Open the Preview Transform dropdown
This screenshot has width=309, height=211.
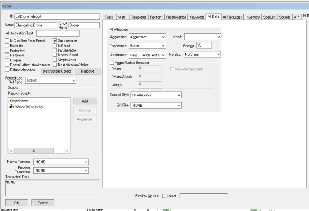[x=61, y=171]
